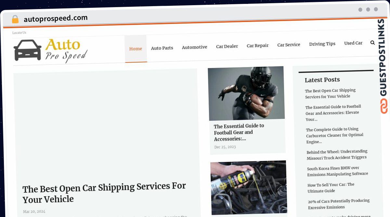The image size is (390, 217).
Task: Open the How To Sell Your Car post
Action: pyautogui.click(x=331, y=188)
